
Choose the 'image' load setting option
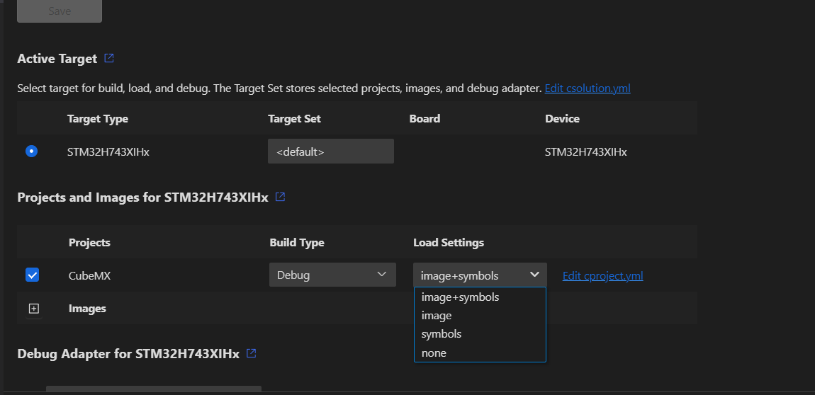click(437, 316)
